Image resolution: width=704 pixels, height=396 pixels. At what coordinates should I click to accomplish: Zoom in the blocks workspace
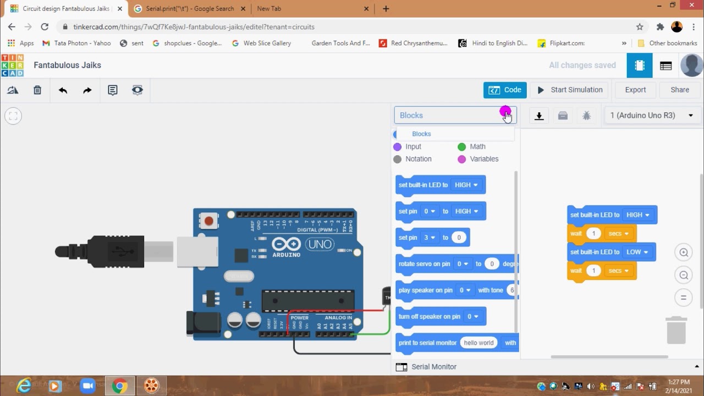[684, 252]
